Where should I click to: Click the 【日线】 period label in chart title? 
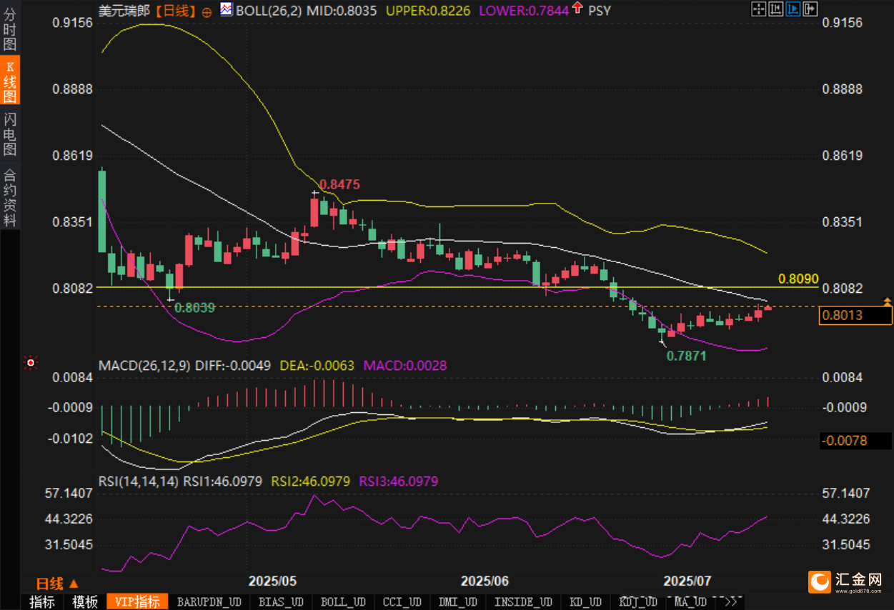point(175,11)
